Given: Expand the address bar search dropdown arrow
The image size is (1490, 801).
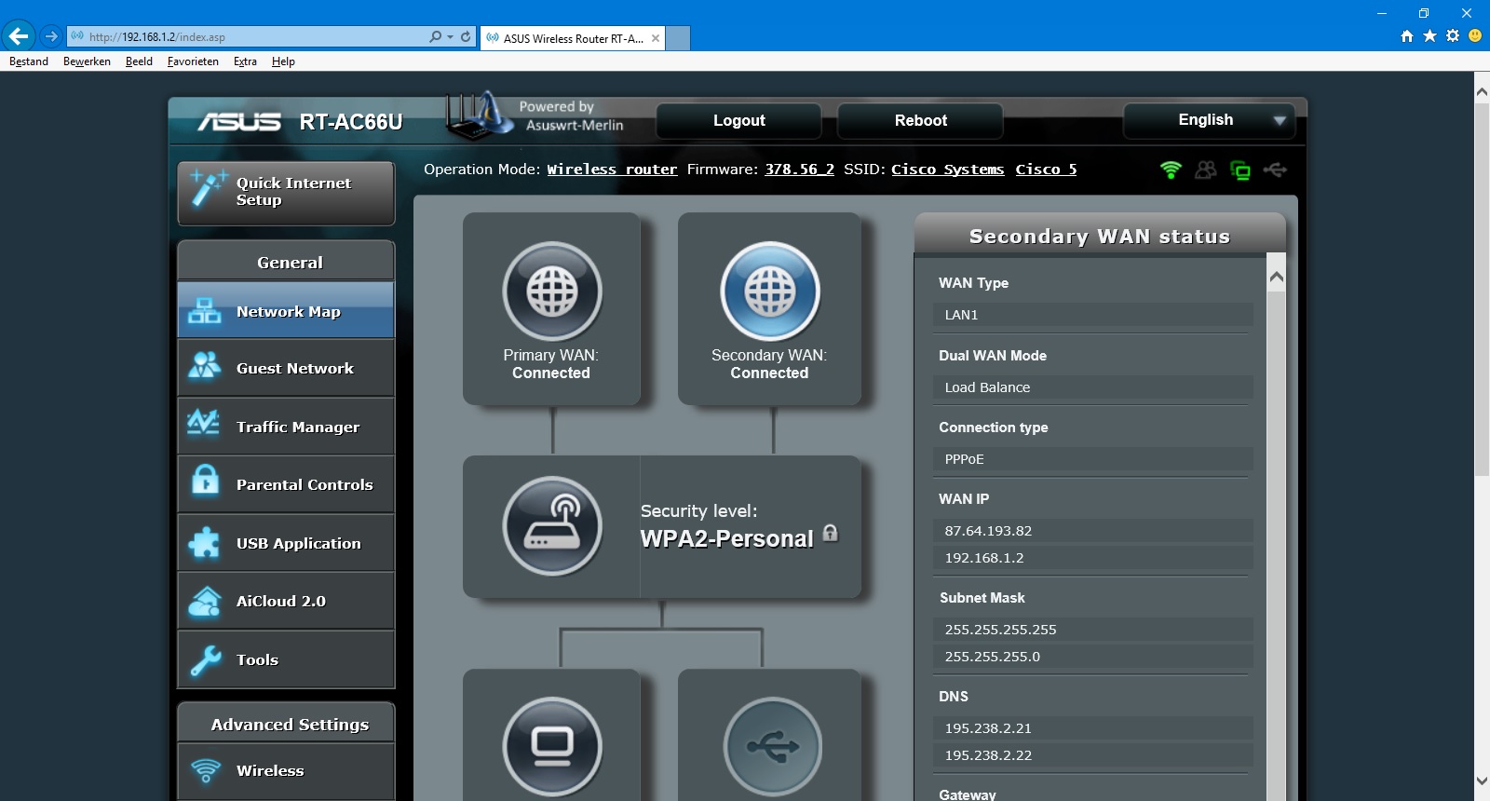Looking at the screenshot, I should pyautogui.click(x=450, y=37).
